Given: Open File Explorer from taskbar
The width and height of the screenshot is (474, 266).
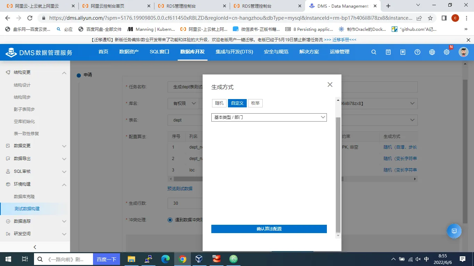Looking at the screenshot, I should (131, 259).
